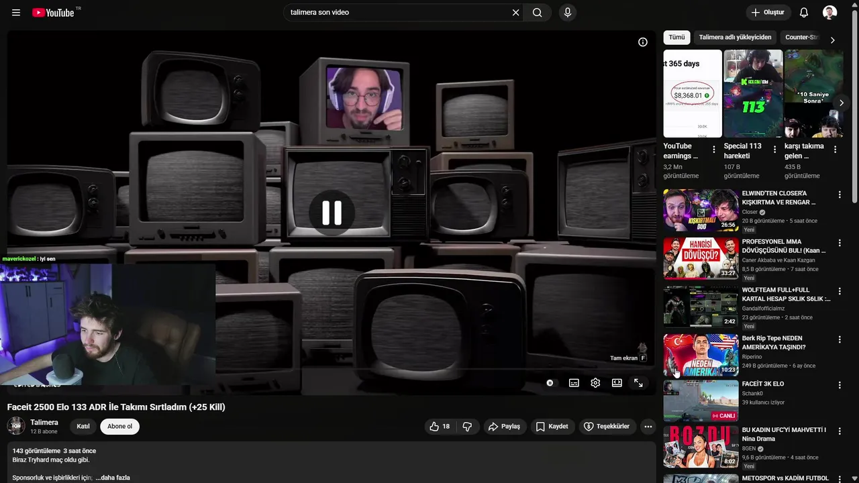Viewport: 859px width, 483px height.
Task: Open "PROFESYONEL MMA DÖVÜŞÇÜSÜNÜ BUL!" title
Action: 783,246
